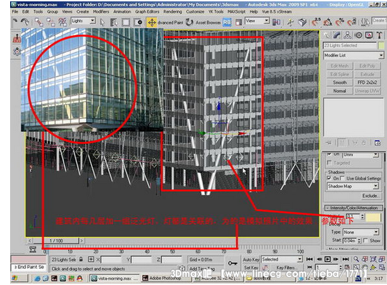Select the Bind to Space Warp tool
The width and height of the screenshot is (387, 285).
pos(63,22)
